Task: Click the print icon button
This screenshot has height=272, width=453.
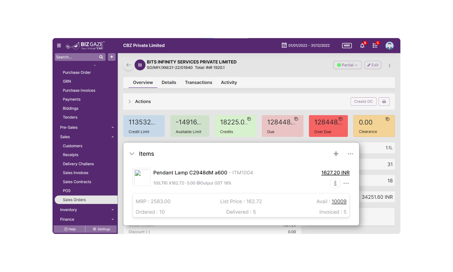Action: [x=384, y=102]
